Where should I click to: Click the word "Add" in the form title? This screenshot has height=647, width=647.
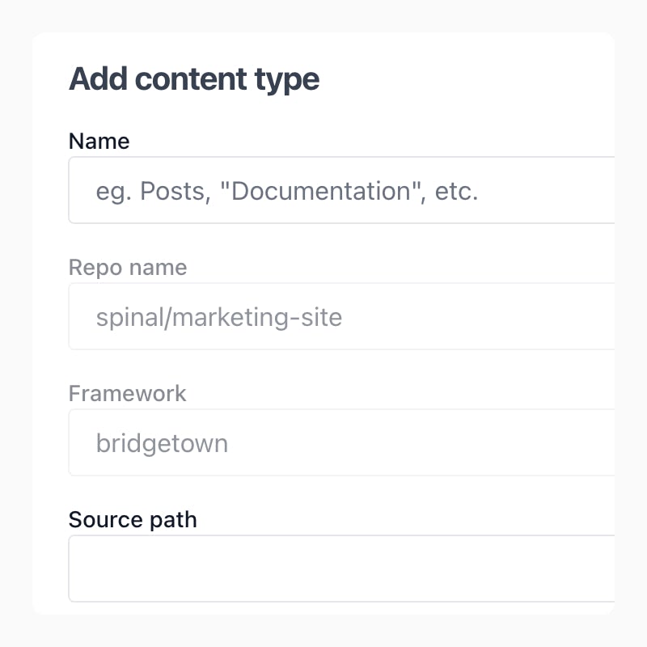coord(99,79)
